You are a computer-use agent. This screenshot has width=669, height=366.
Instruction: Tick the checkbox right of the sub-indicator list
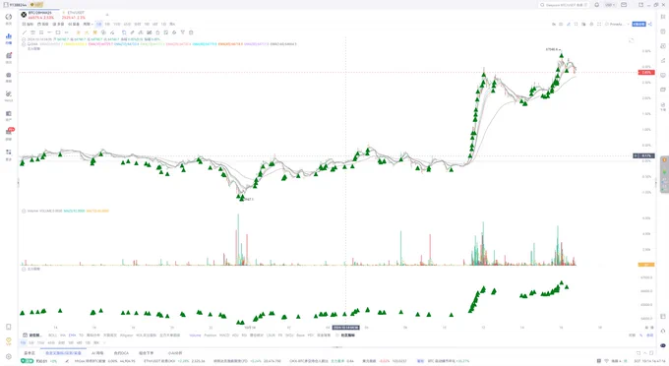click(x=337, y=335)
